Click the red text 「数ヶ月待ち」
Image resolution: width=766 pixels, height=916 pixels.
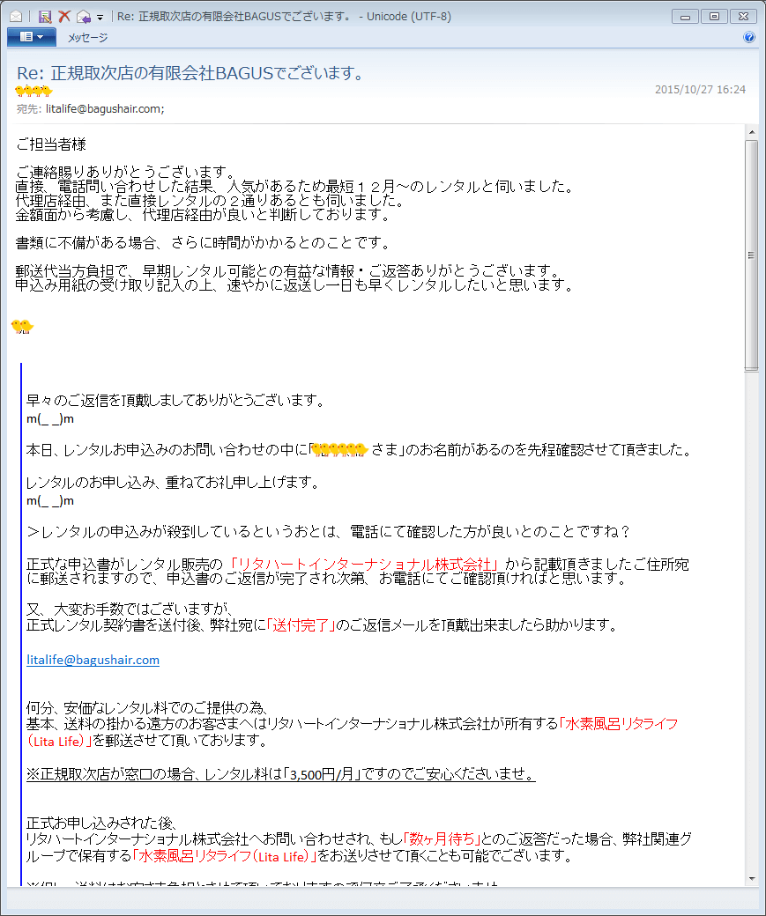click(x=442, y=838)
